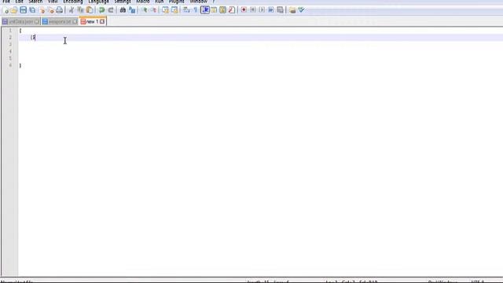The width and height of the screenshot is (503, 283).
Task: Close the new 1 tab
Action: [x=102, y=22]
